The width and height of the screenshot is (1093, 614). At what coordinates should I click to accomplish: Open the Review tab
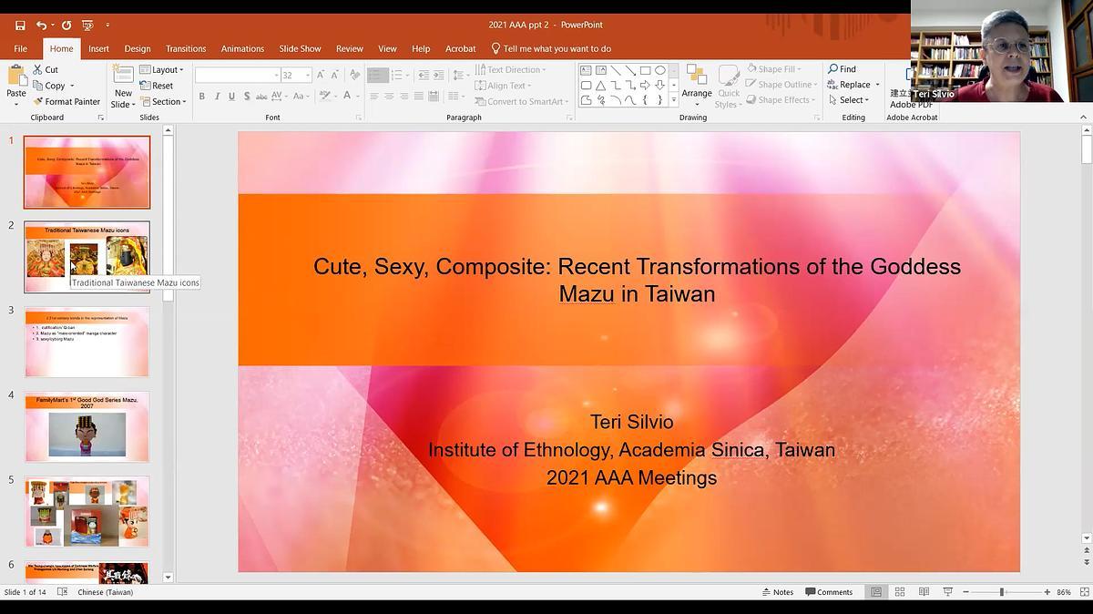350,49
